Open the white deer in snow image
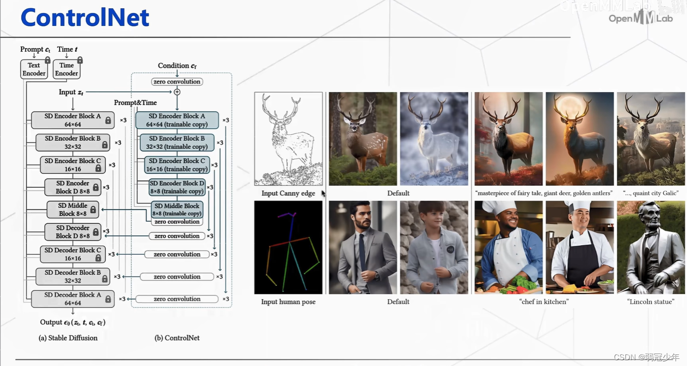687x366 pixels. [x=434, y=139]
